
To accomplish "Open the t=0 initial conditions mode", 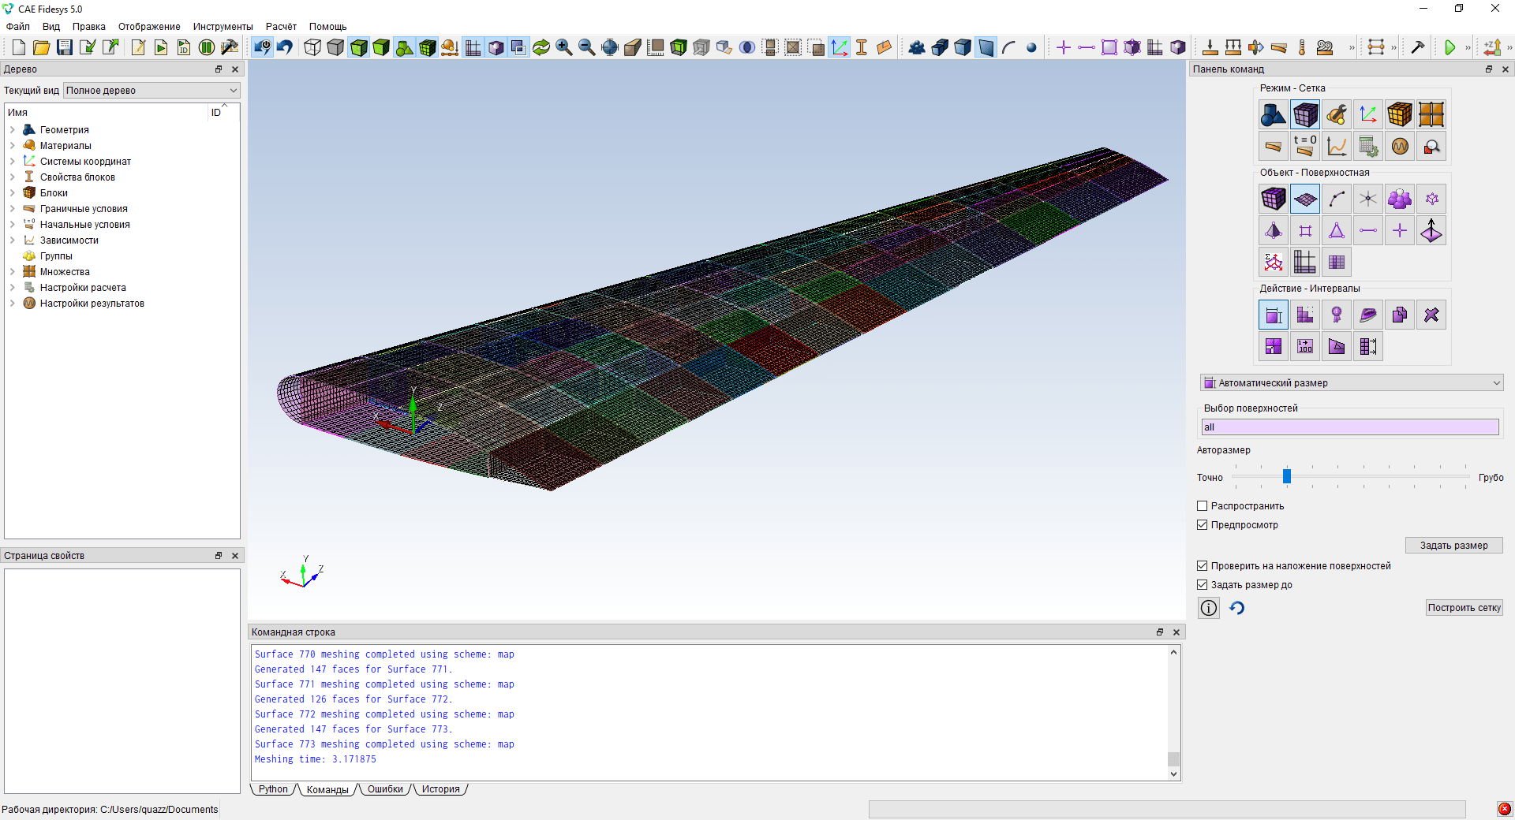I will (1304, 147).
